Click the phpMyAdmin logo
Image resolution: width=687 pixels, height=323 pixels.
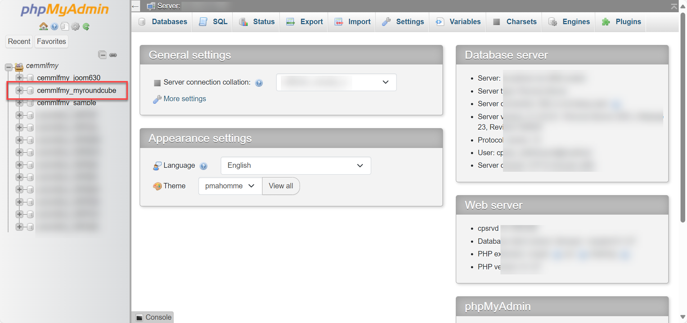[65, 9]
